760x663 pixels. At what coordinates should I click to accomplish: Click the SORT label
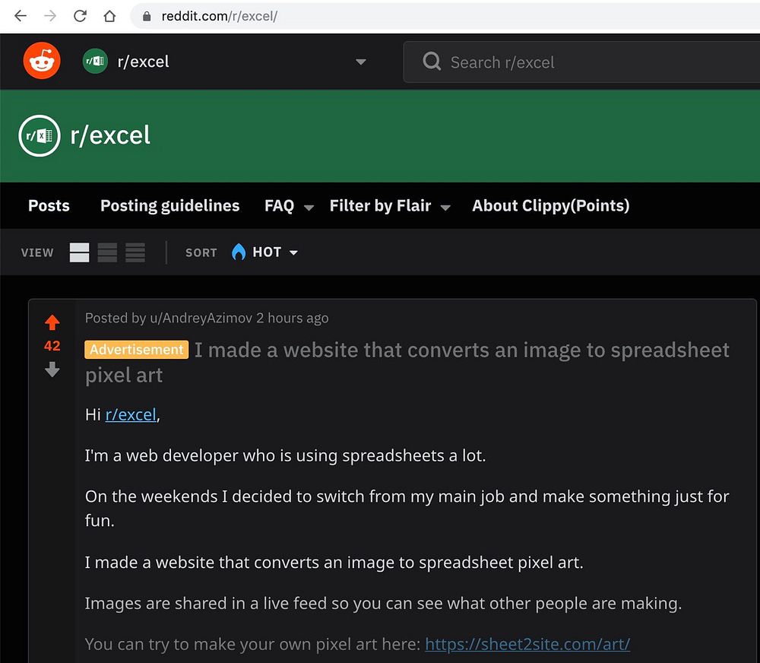tap(201, 252)
